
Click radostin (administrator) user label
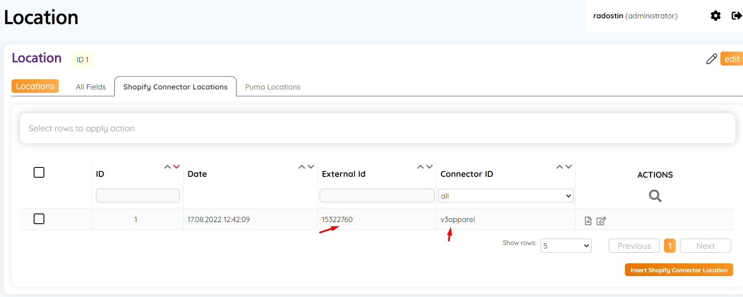click(635, 16)
